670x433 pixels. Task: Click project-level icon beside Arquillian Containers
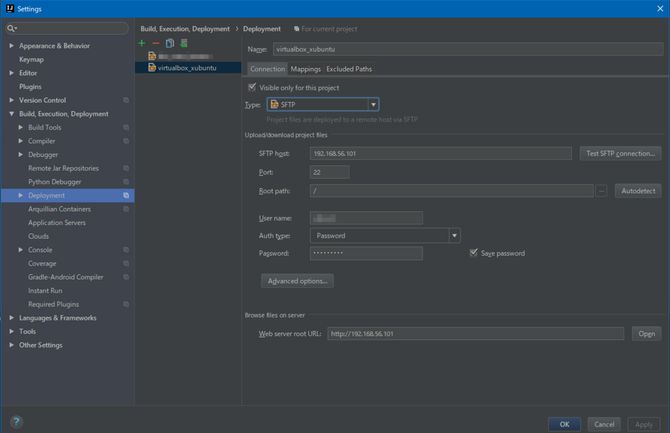[126, 209]
